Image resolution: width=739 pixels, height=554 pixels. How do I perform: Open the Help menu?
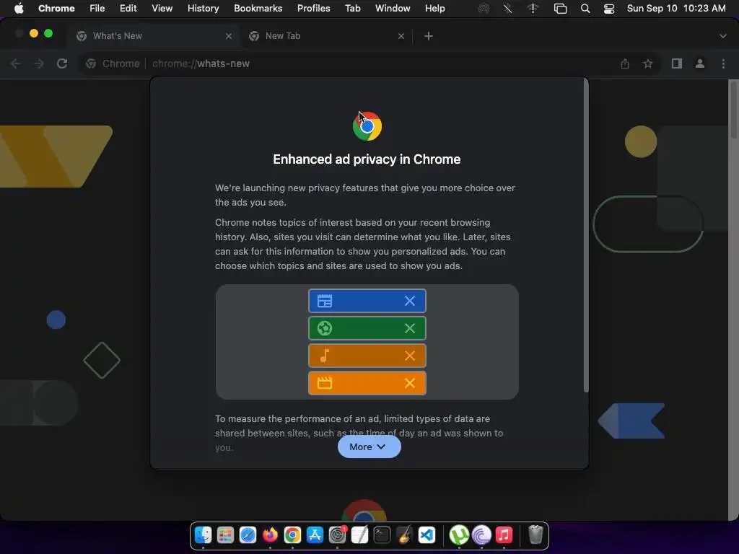pos(434,8)
